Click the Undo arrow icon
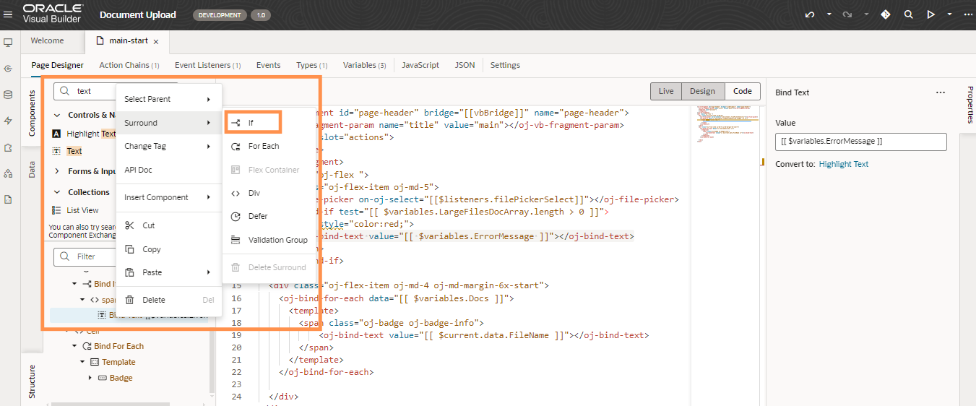 point(810,14)
